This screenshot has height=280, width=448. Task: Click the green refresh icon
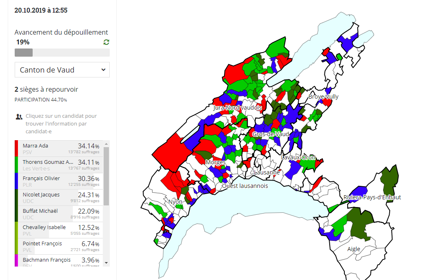[106, 42]
